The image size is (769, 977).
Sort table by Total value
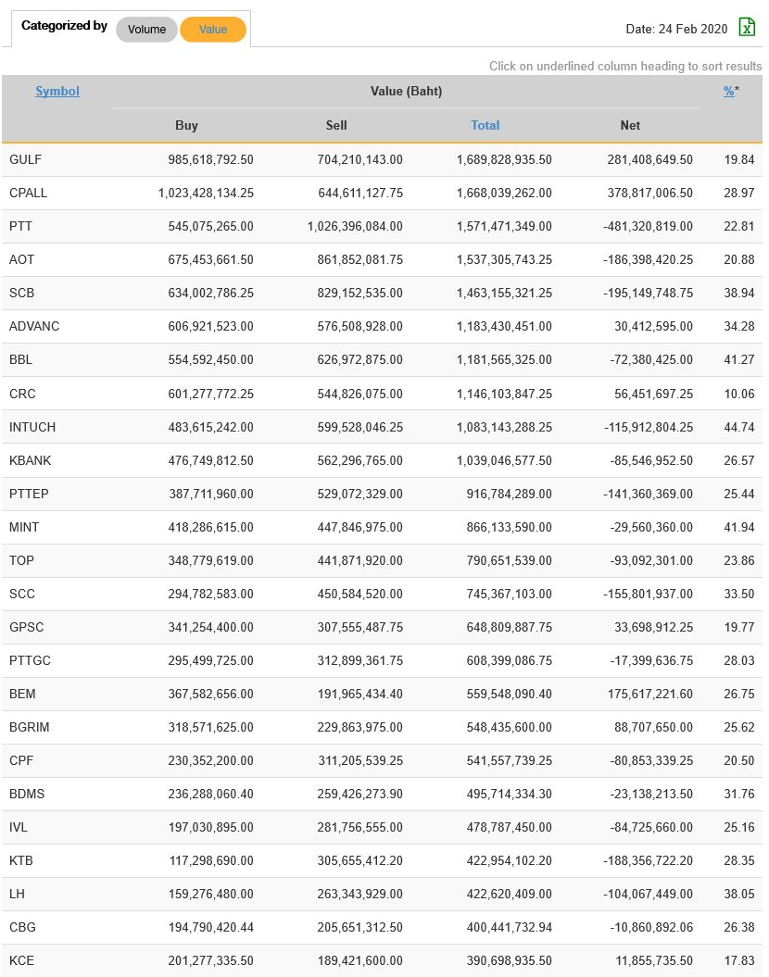click(x=485, y=125)
